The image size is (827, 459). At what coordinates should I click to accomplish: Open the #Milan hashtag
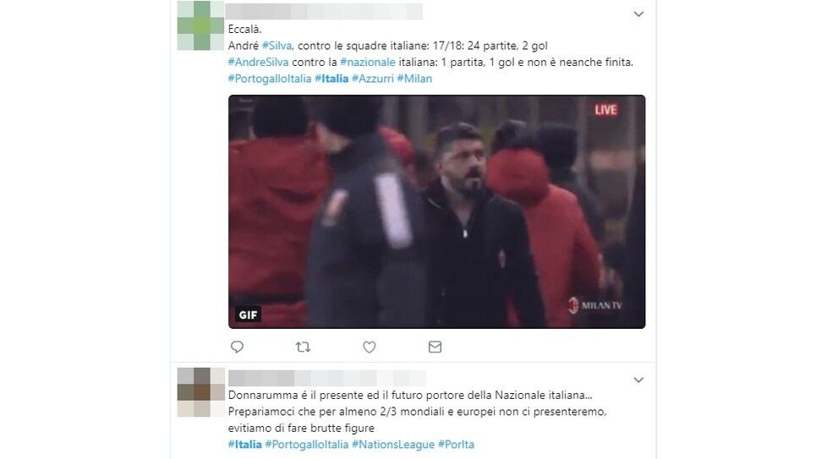click(x=414, y=79)
